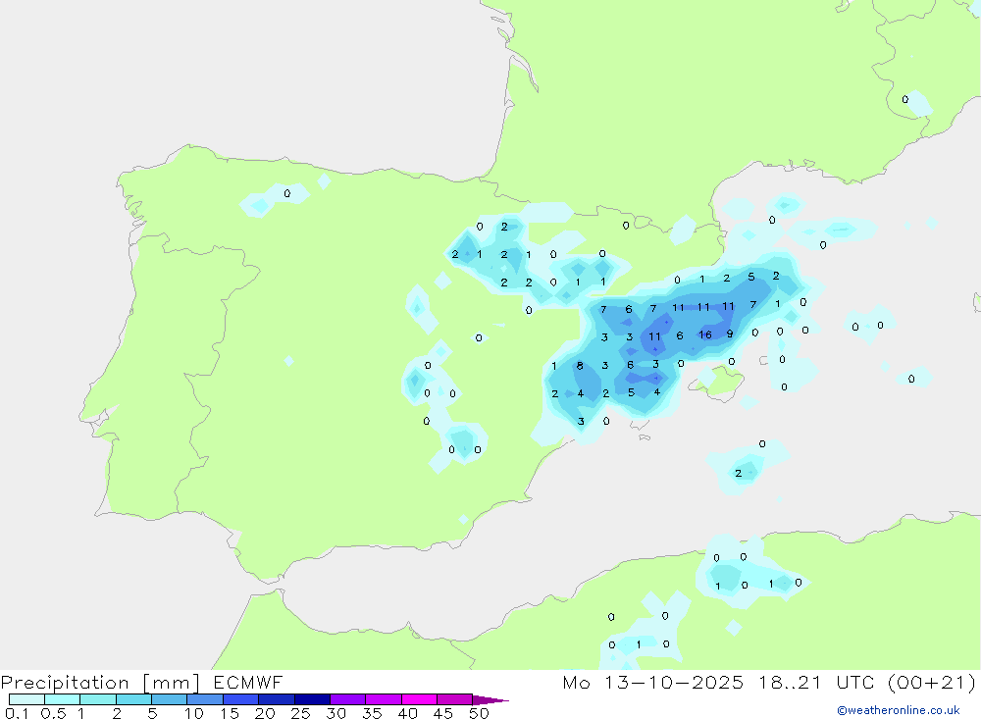The image size is (981, 719).
Task: Click the '15' legend scale label
Action: 230,713
